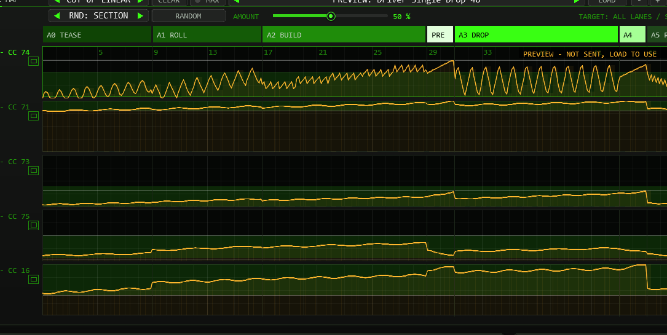Toggle the box icon under CC 16
The width and height of the screenshot is (667, 335).
pyautogui.click(x=34, y=279)
